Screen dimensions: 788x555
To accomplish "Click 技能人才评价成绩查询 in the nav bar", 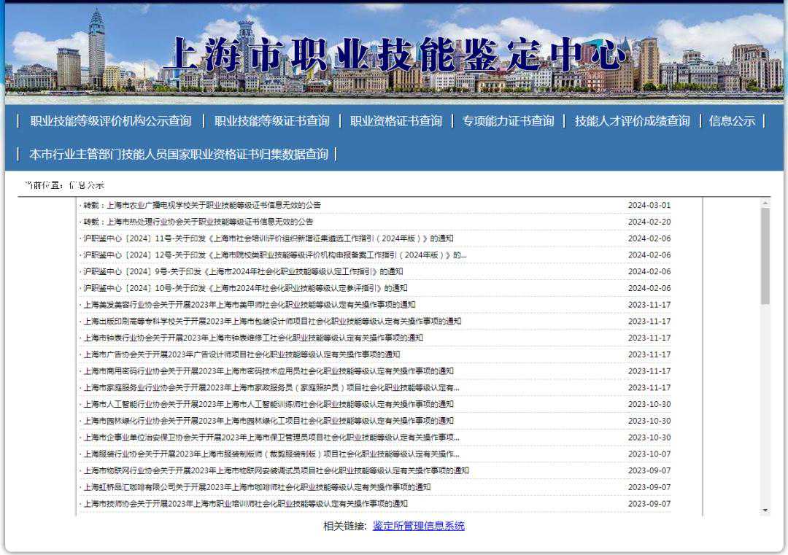I will (632, 121).
